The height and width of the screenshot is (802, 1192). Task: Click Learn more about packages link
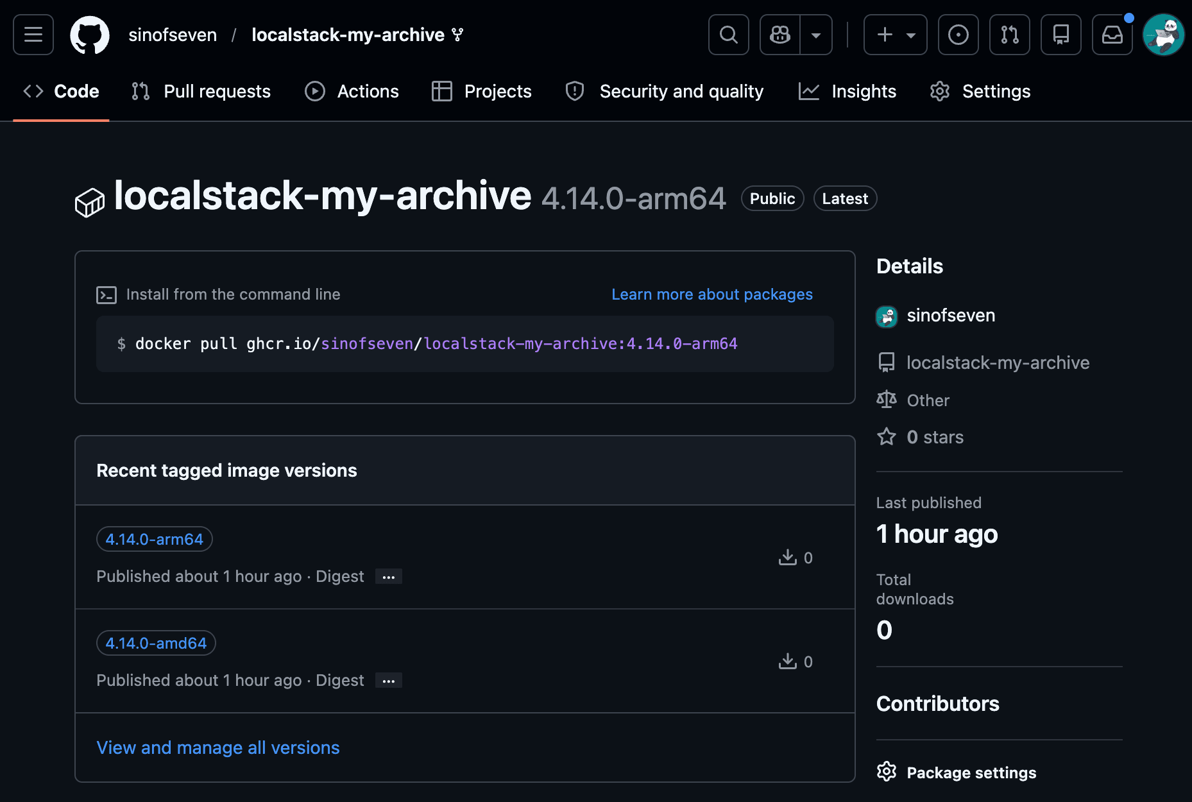coord(711,294)
